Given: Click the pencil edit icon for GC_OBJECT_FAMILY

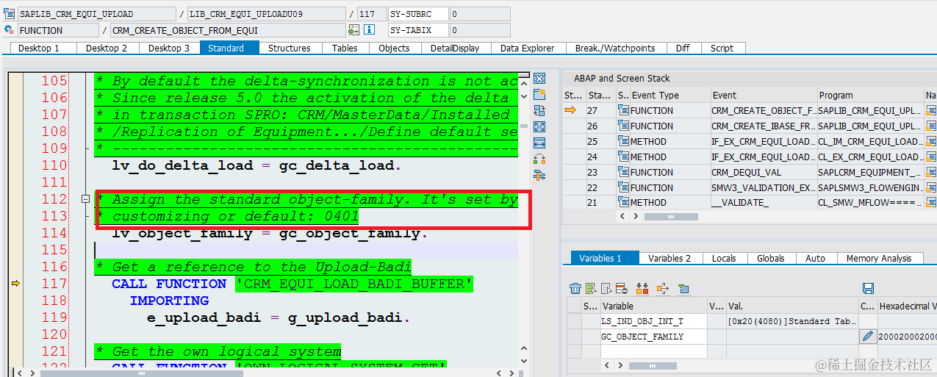Looking at the screenshot, I should 868,336.
